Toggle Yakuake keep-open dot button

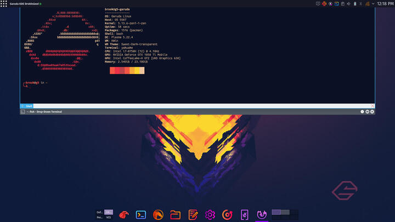click(x=362, y=111)
